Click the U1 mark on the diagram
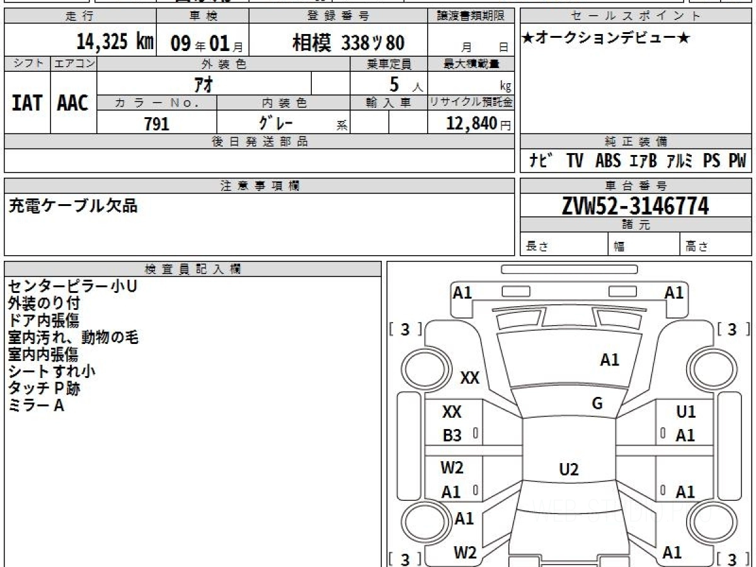This screenshot has height=567, width=756. point(686,412)
